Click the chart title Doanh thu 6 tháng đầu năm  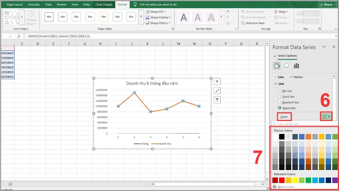[x=152, y=83]
